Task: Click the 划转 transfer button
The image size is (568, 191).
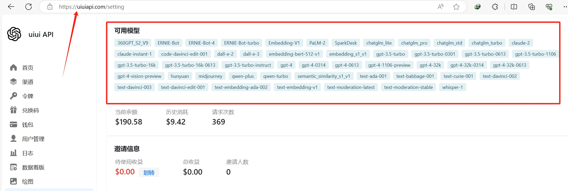Action: [149, 173]
